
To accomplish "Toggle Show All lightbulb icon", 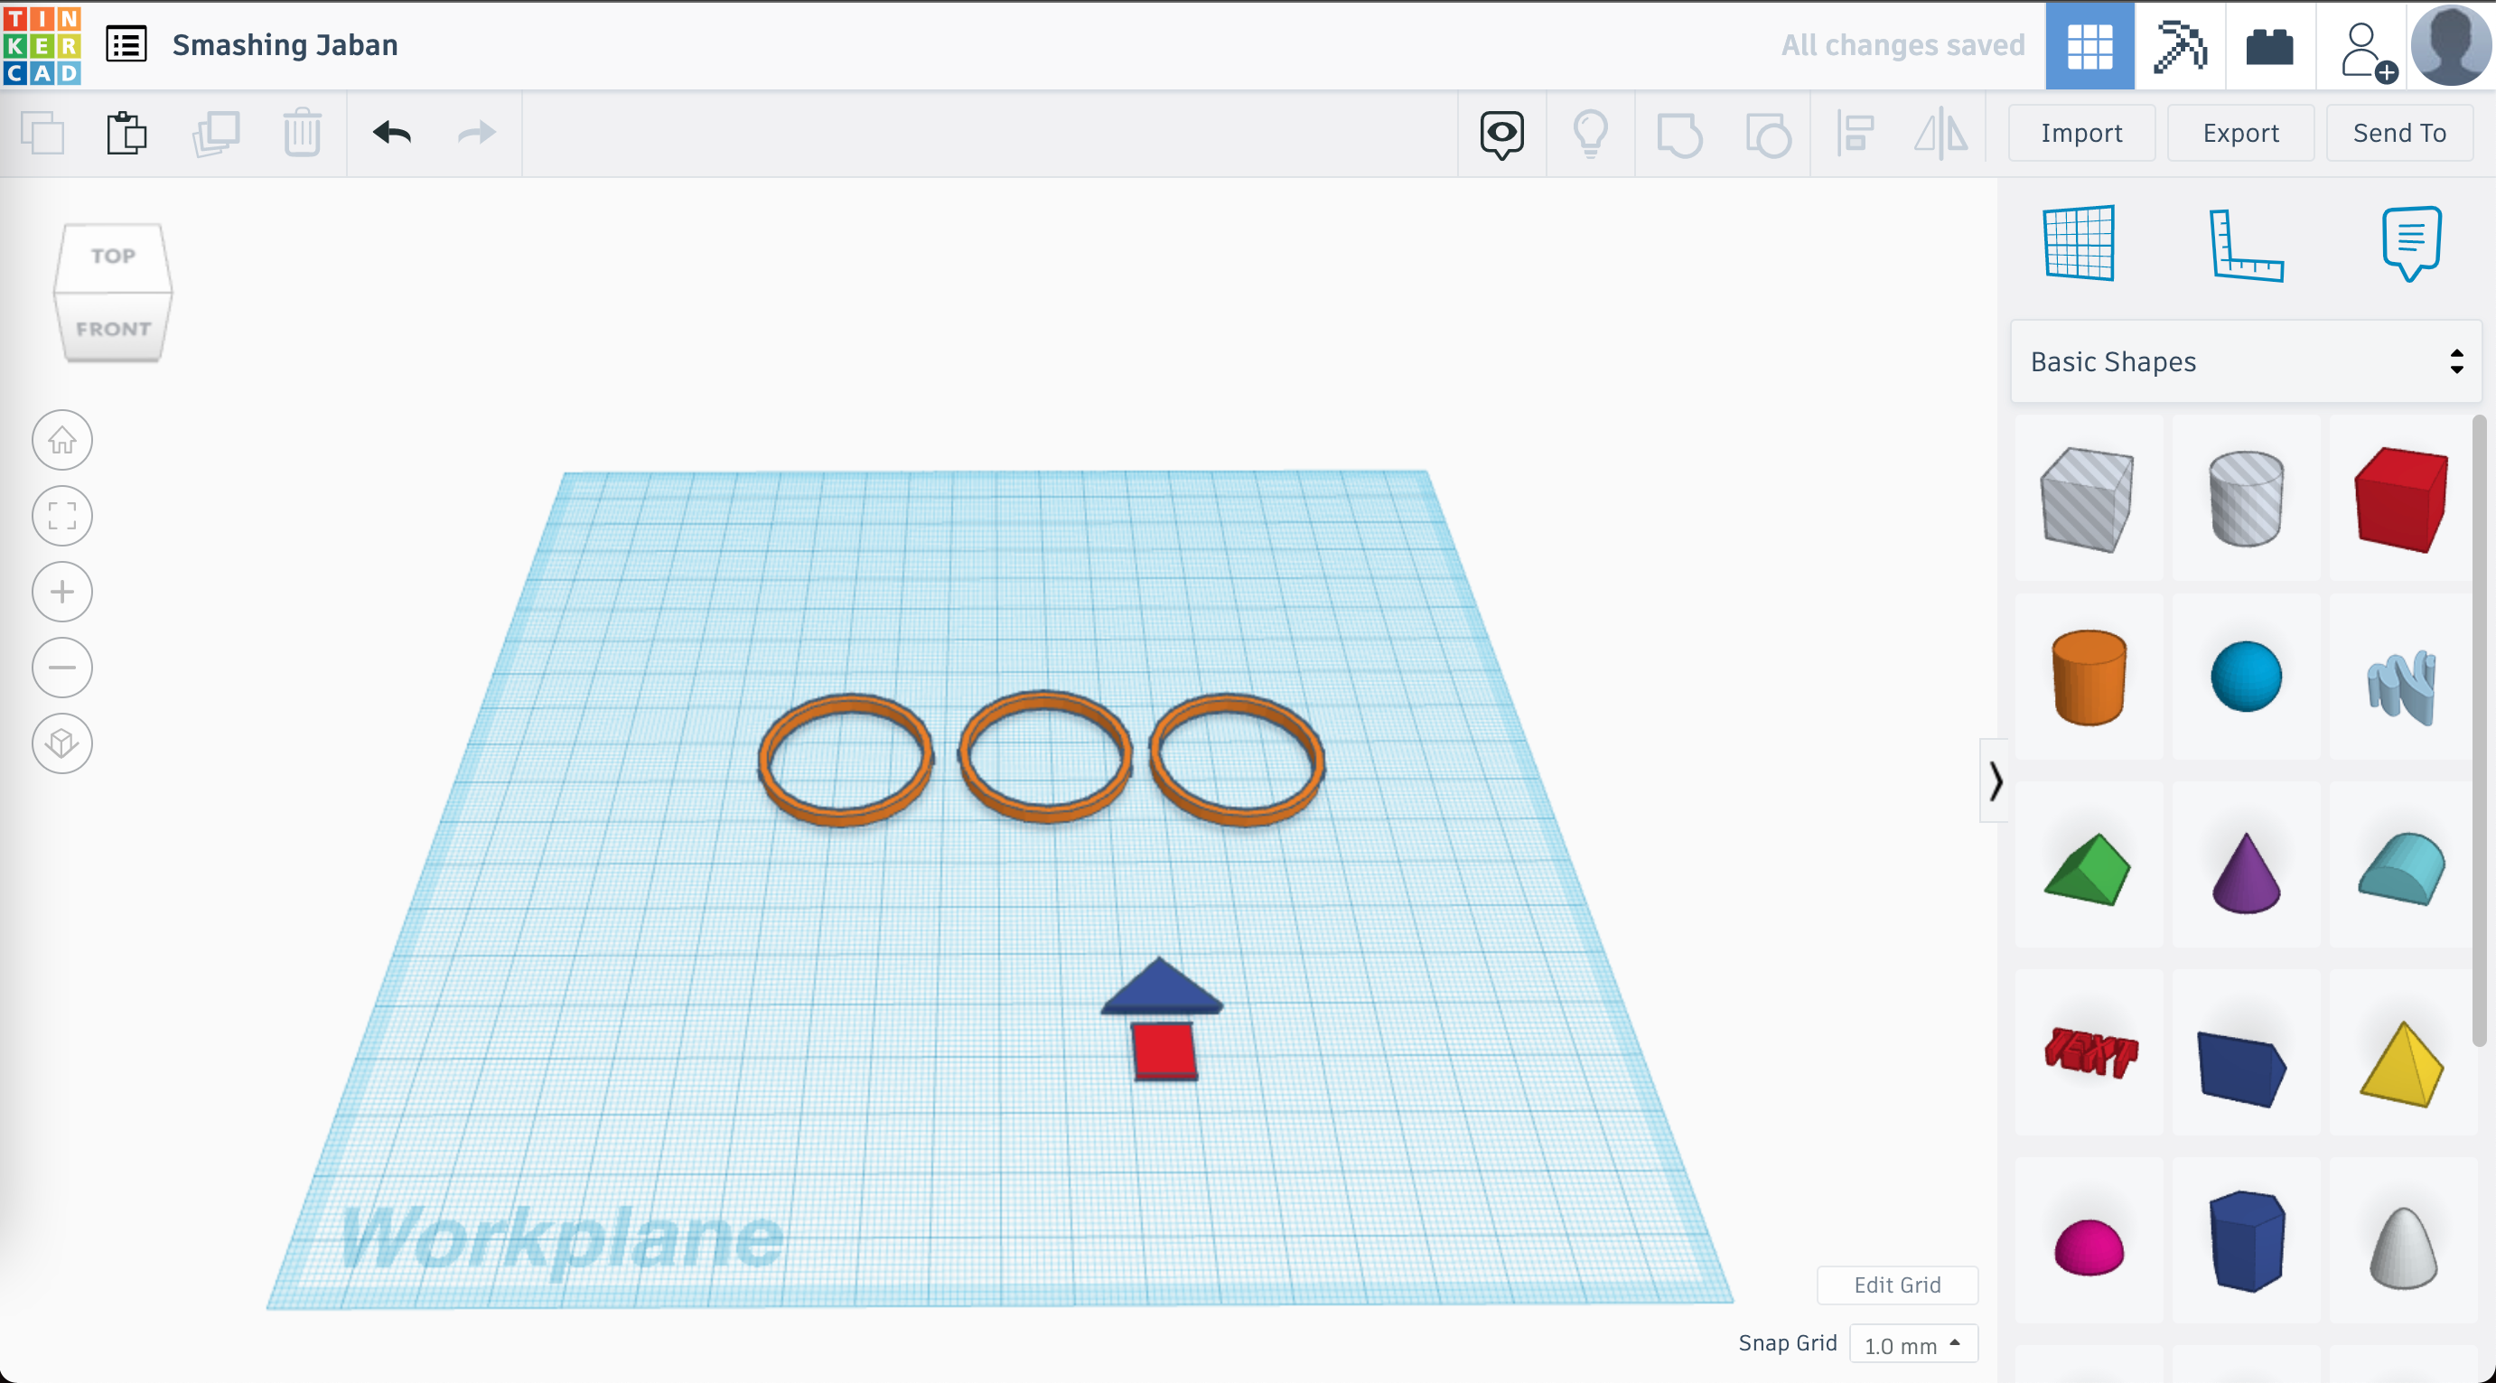I will (1590, 134).
